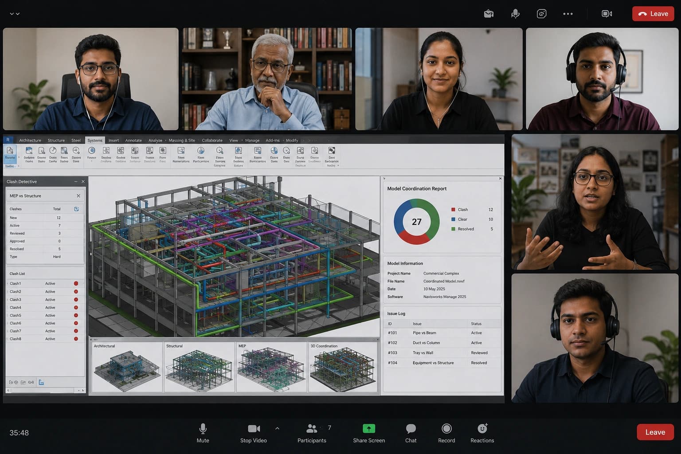Open the MEP view thumbnail

click(x=271, y=367)
